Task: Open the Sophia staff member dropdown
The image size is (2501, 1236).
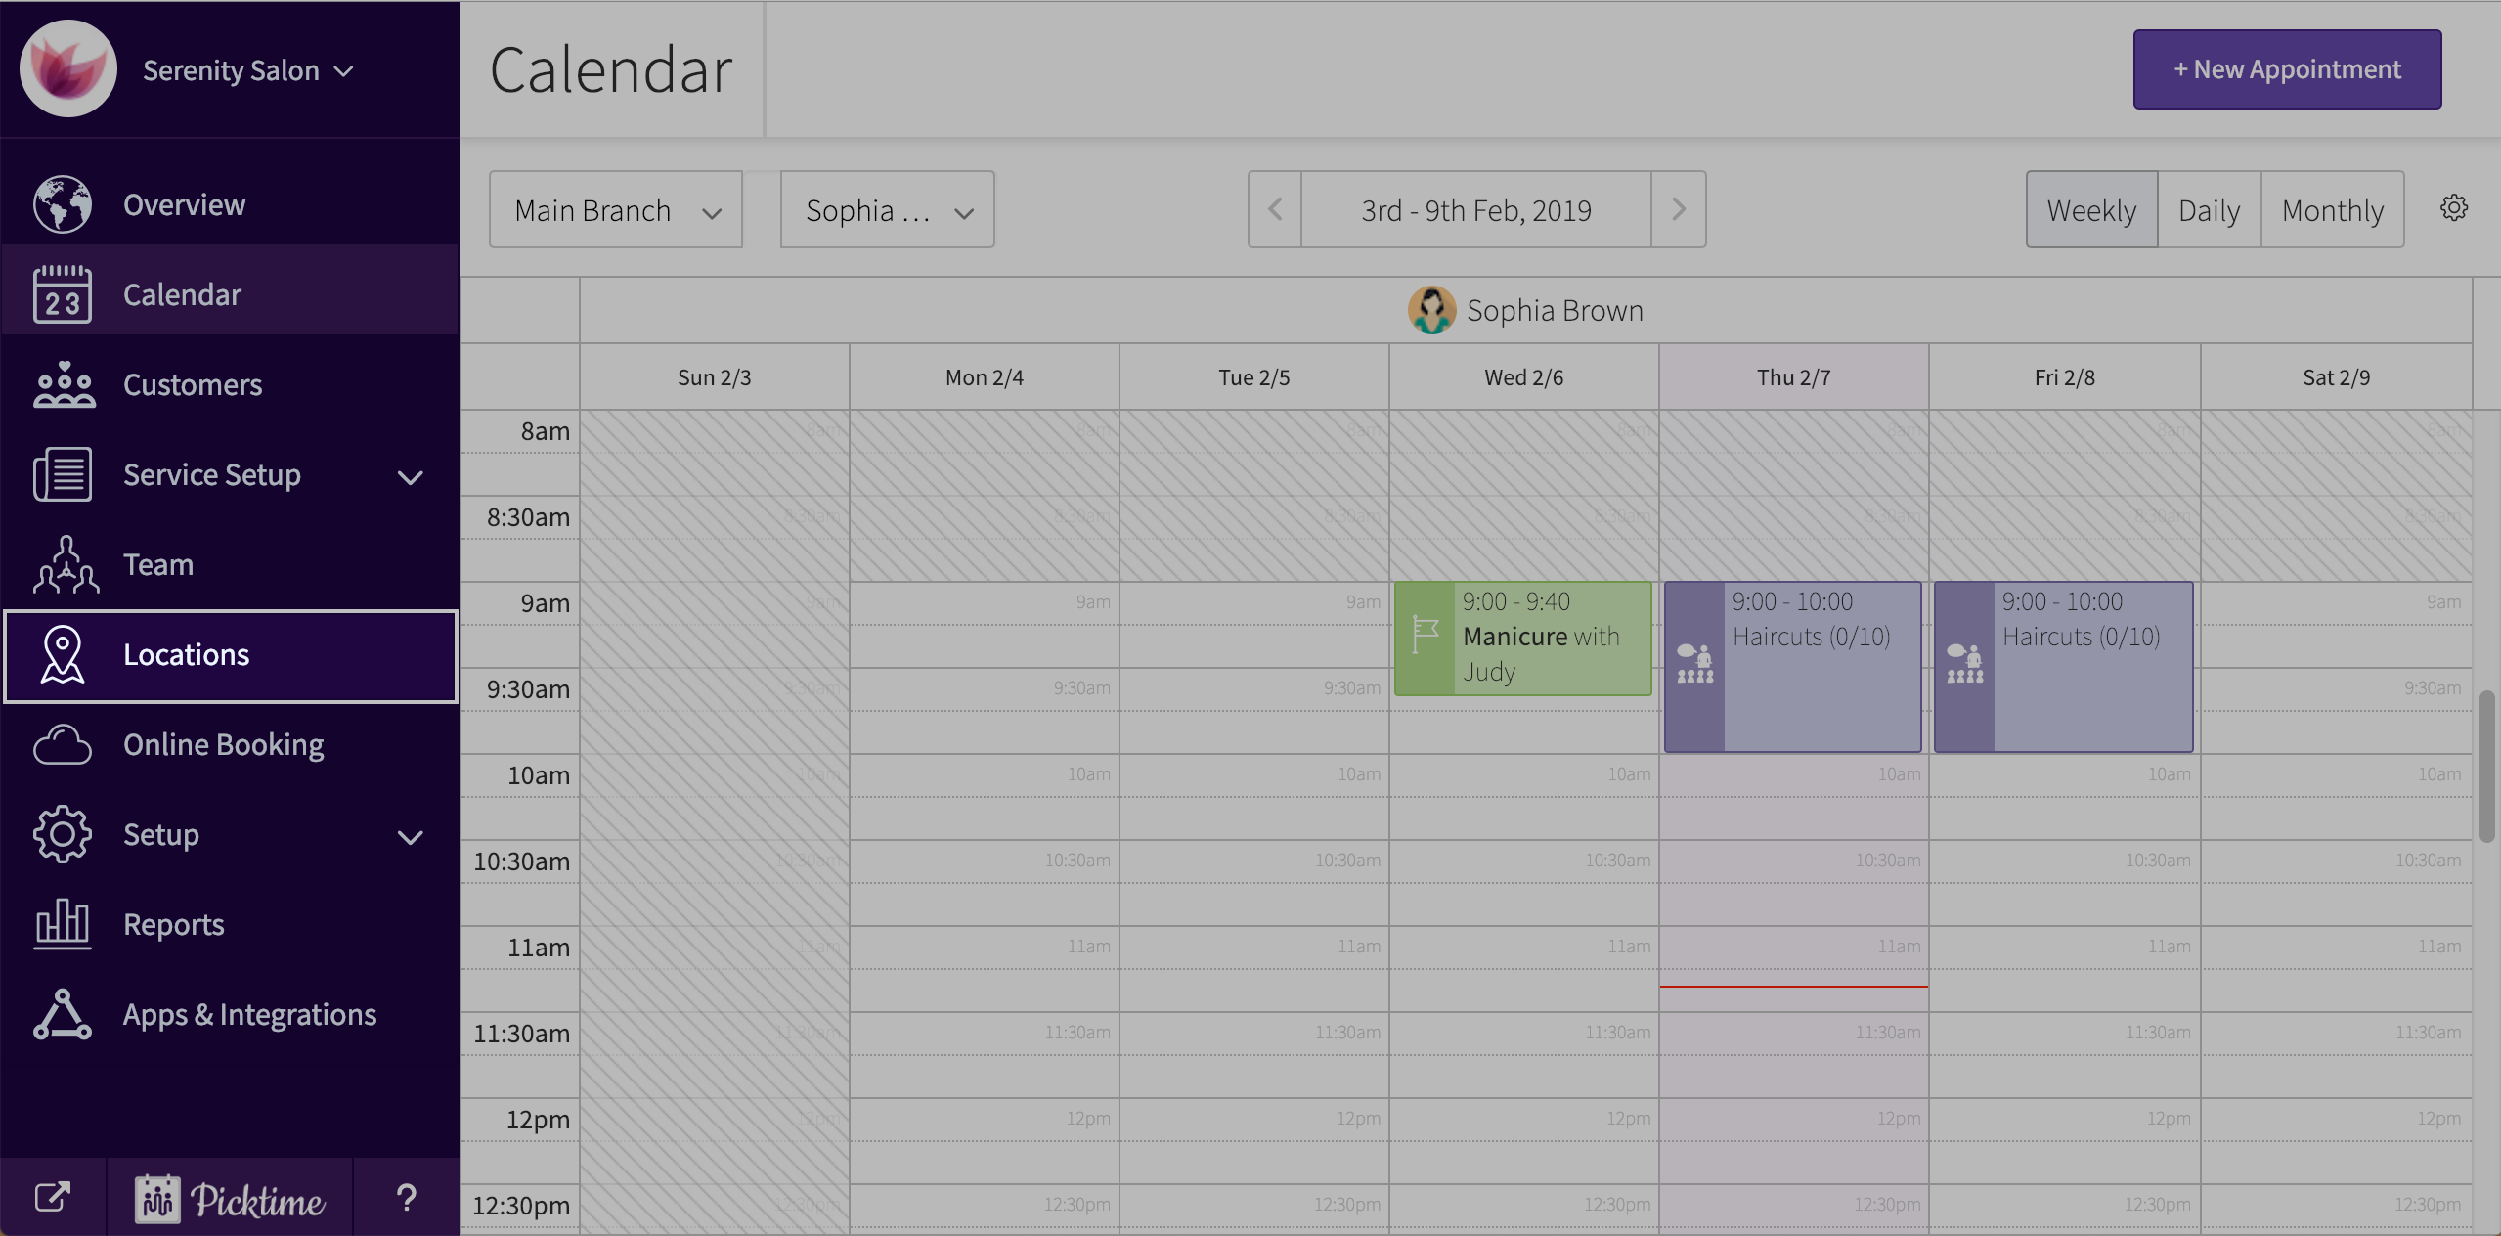Action: [887, 210]
